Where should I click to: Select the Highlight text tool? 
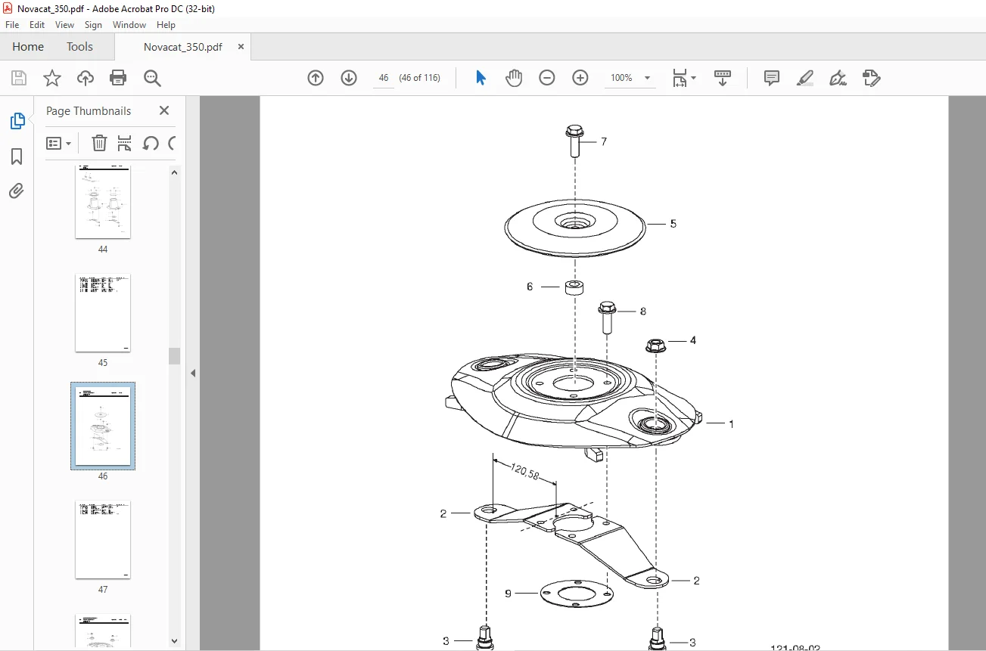click(x=805, y=78)
